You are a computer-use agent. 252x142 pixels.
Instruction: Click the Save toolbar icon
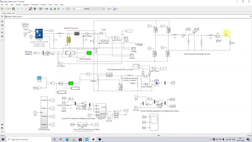[x=13, y=9]
